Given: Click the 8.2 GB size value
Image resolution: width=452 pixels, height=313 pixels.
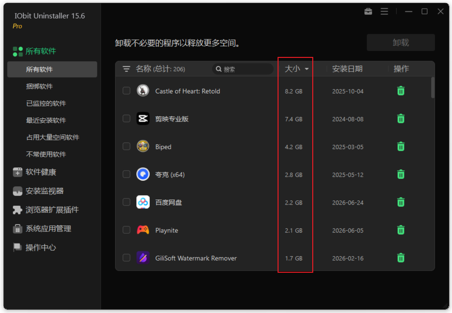Looking at the screenshot, I should pos(294,91).
